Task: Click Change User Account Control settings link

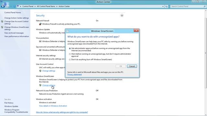Action: (x=16, y=23)
